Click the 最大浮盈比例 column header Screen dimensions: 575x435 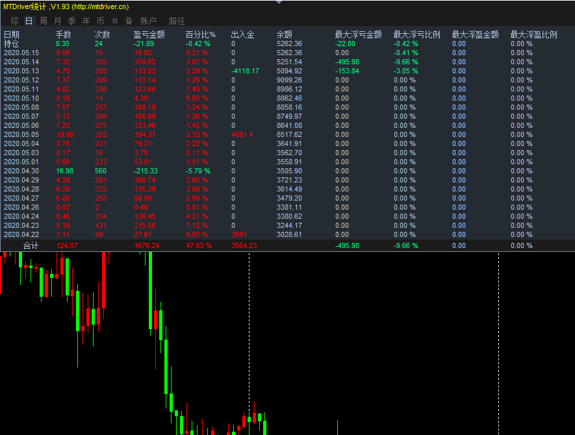point(534,35)
